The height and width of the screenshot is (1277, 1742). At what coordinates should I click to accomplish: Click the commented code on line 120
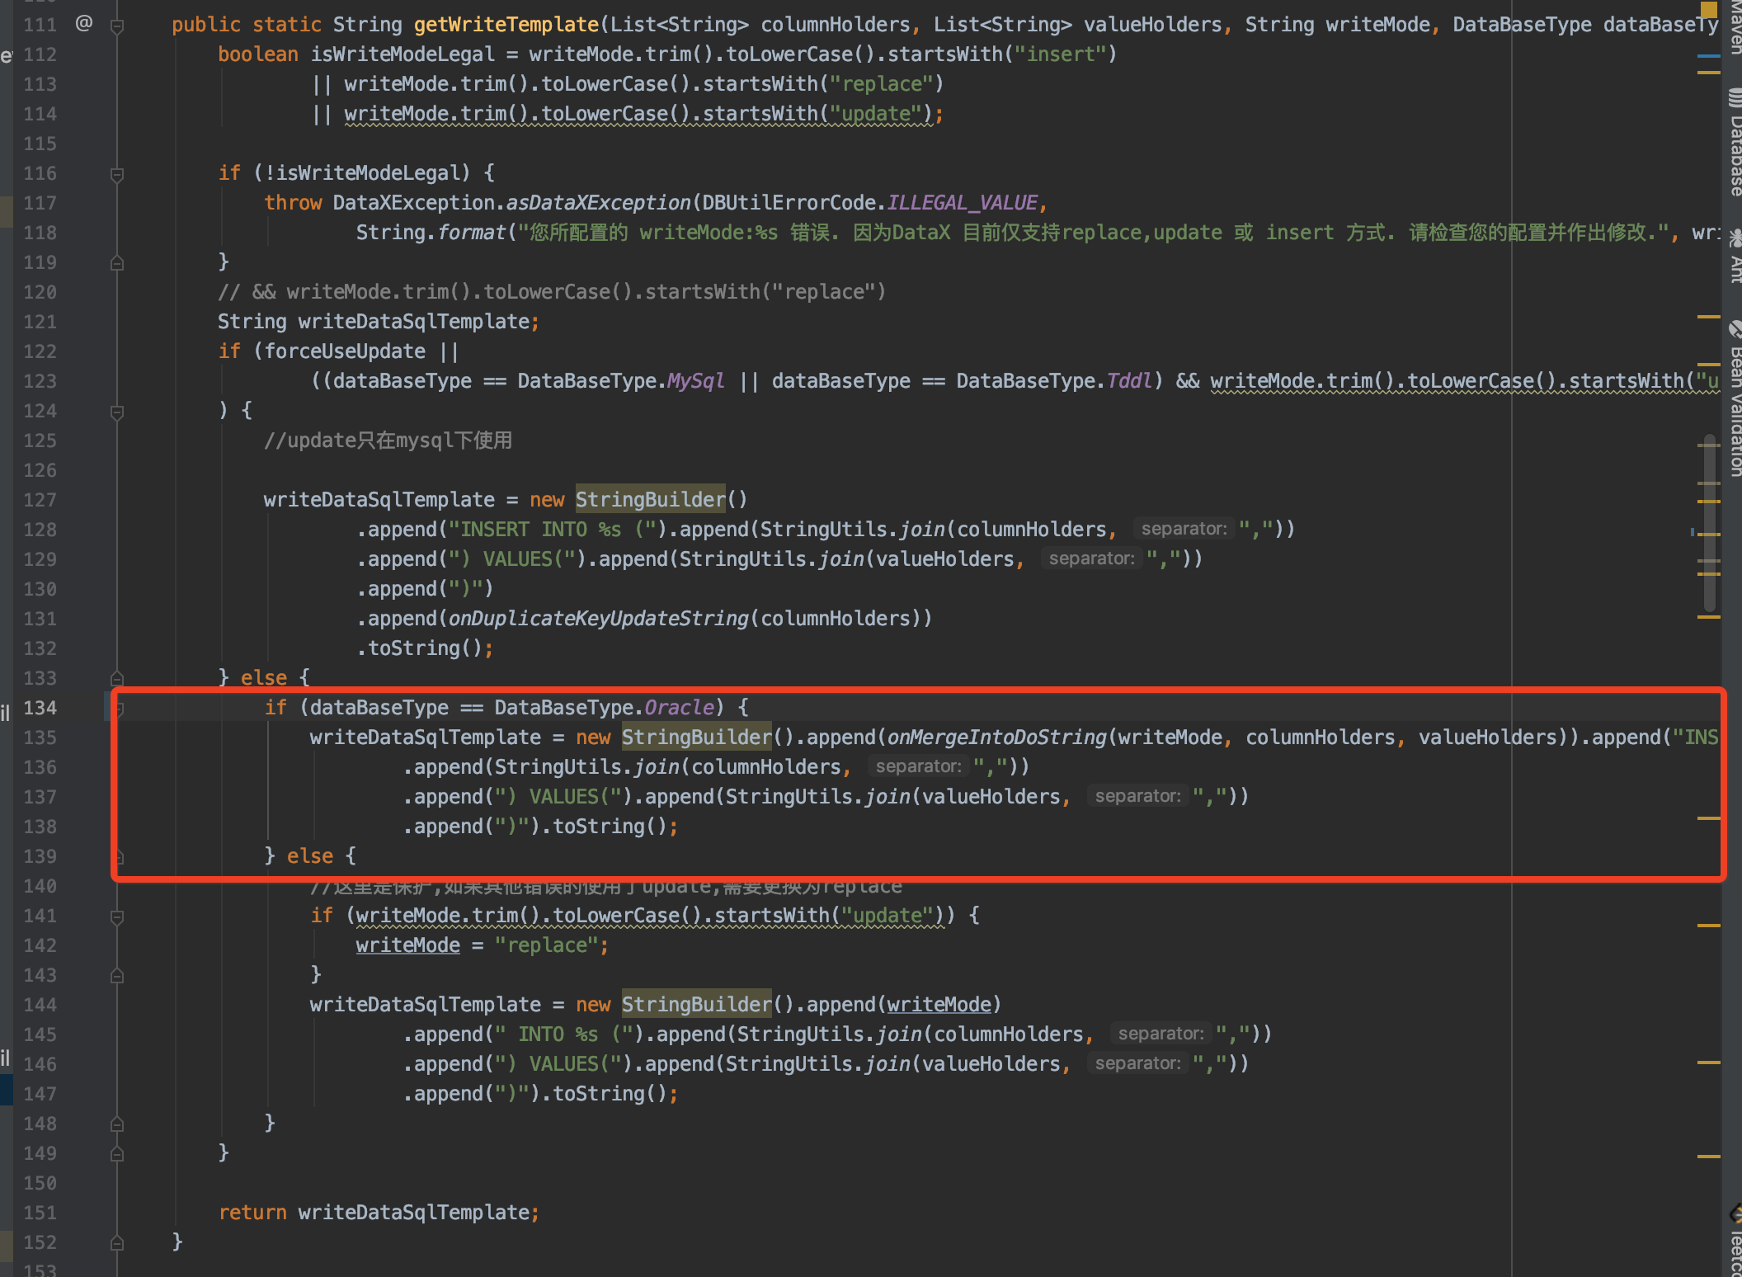coord(552,292)
